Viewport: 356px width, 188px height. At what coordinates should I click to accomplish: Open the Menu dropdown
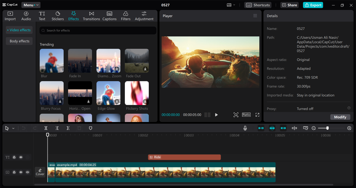point(31,5)
